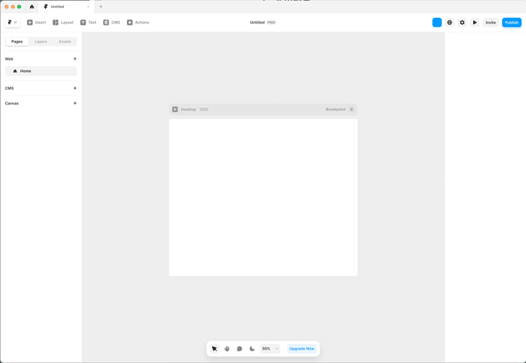Open the Framer logo main menu

click(x=12, y=22)
